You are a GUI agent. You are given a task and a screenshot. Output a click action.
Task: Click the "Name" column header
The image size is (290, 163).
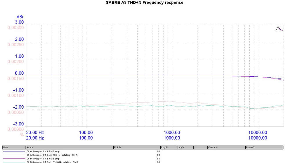coord(70,147)
